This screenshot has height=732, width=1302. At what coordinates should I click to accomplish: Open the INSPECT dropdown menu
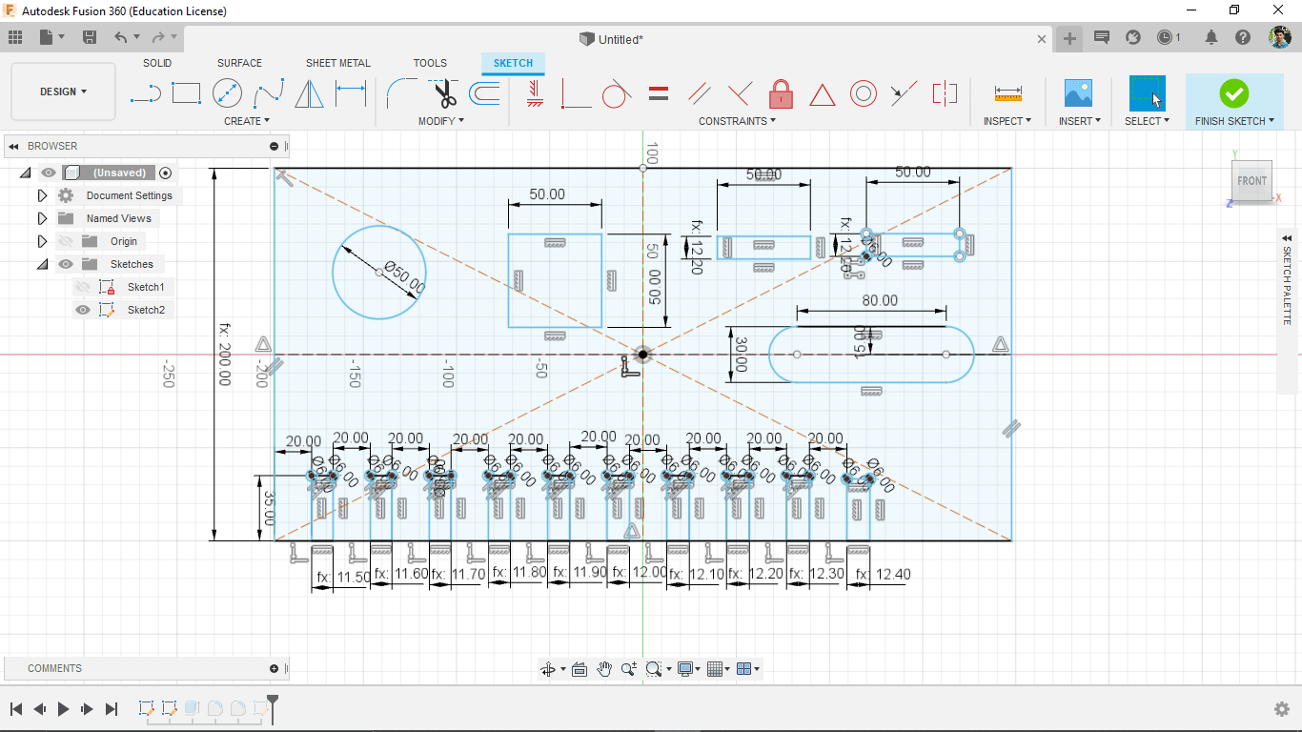point(1007,121)
